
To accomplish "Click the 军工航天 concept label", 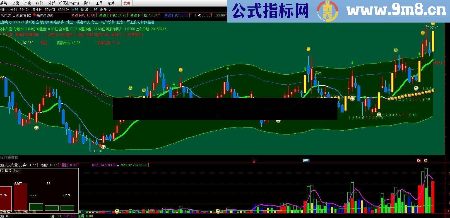I will point(134,22).
